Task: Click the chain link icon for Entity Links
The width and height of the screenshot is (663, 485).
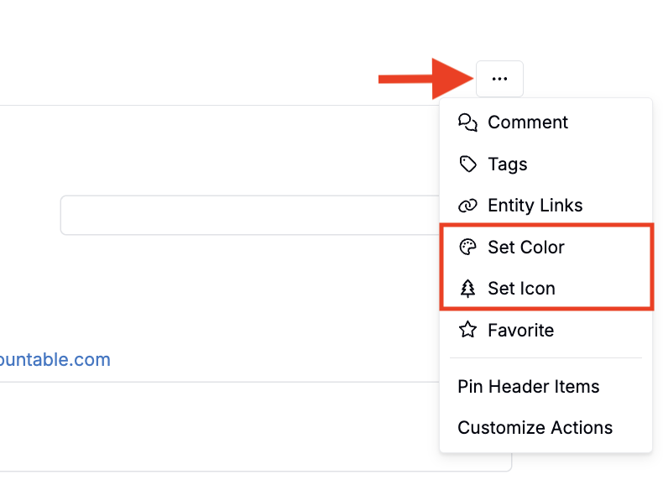Action: 467,206
